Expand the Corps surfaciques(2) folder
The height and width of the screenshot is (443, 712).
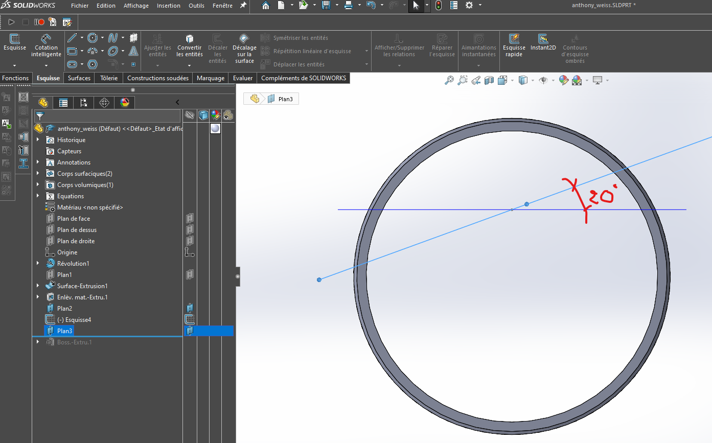pos(38,174)
